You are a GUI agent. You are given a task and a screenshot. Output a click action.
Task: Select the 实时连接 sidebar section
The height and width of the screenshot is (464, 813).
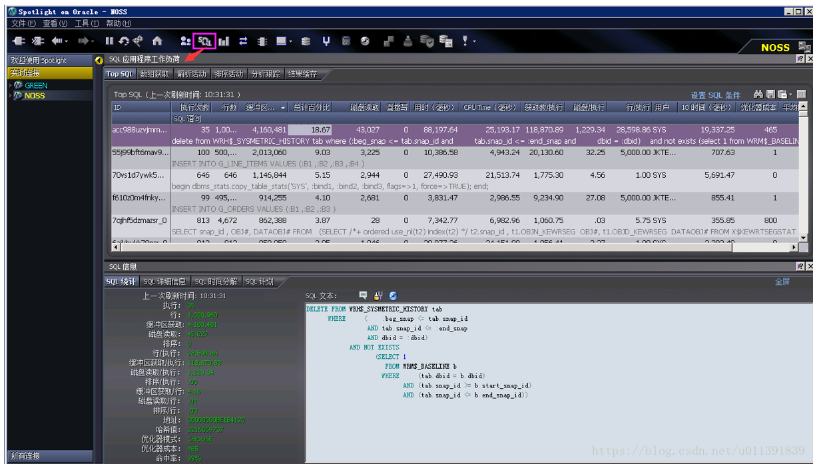point(50,73)
